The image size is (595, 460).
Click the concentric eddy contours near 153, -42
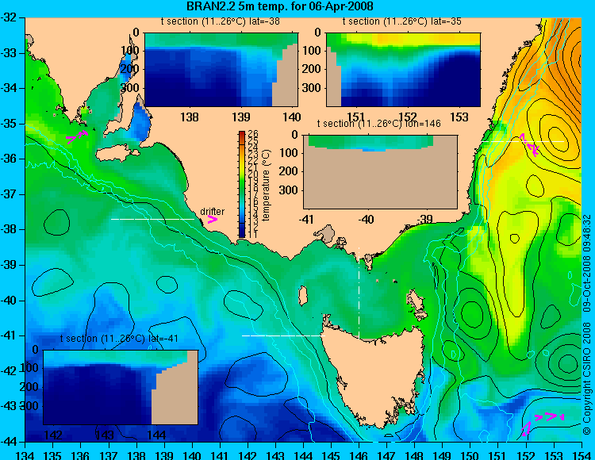click(567, 363)
